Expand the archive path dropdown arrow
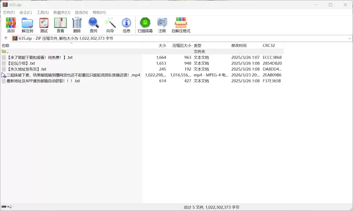 pos(349,38)
